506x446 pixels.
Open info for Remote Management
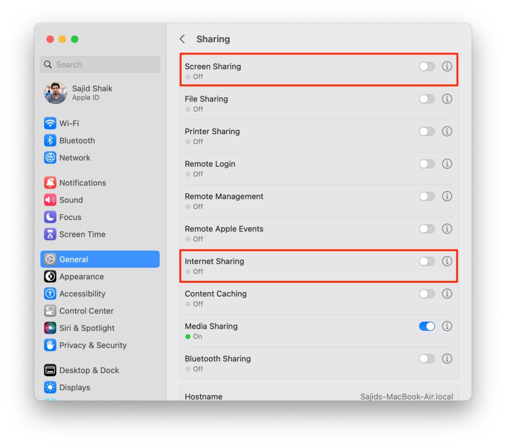tap(447, 196)
